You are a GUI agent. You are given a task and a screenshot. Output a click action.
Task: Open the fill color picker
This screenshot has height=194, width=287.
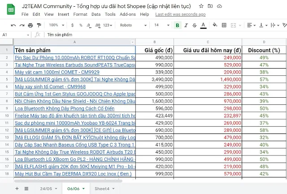click(x=215, y=25)
